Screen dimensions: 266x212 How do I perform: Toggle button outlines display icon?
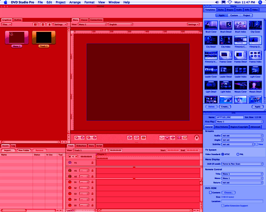tap(179, 138)
